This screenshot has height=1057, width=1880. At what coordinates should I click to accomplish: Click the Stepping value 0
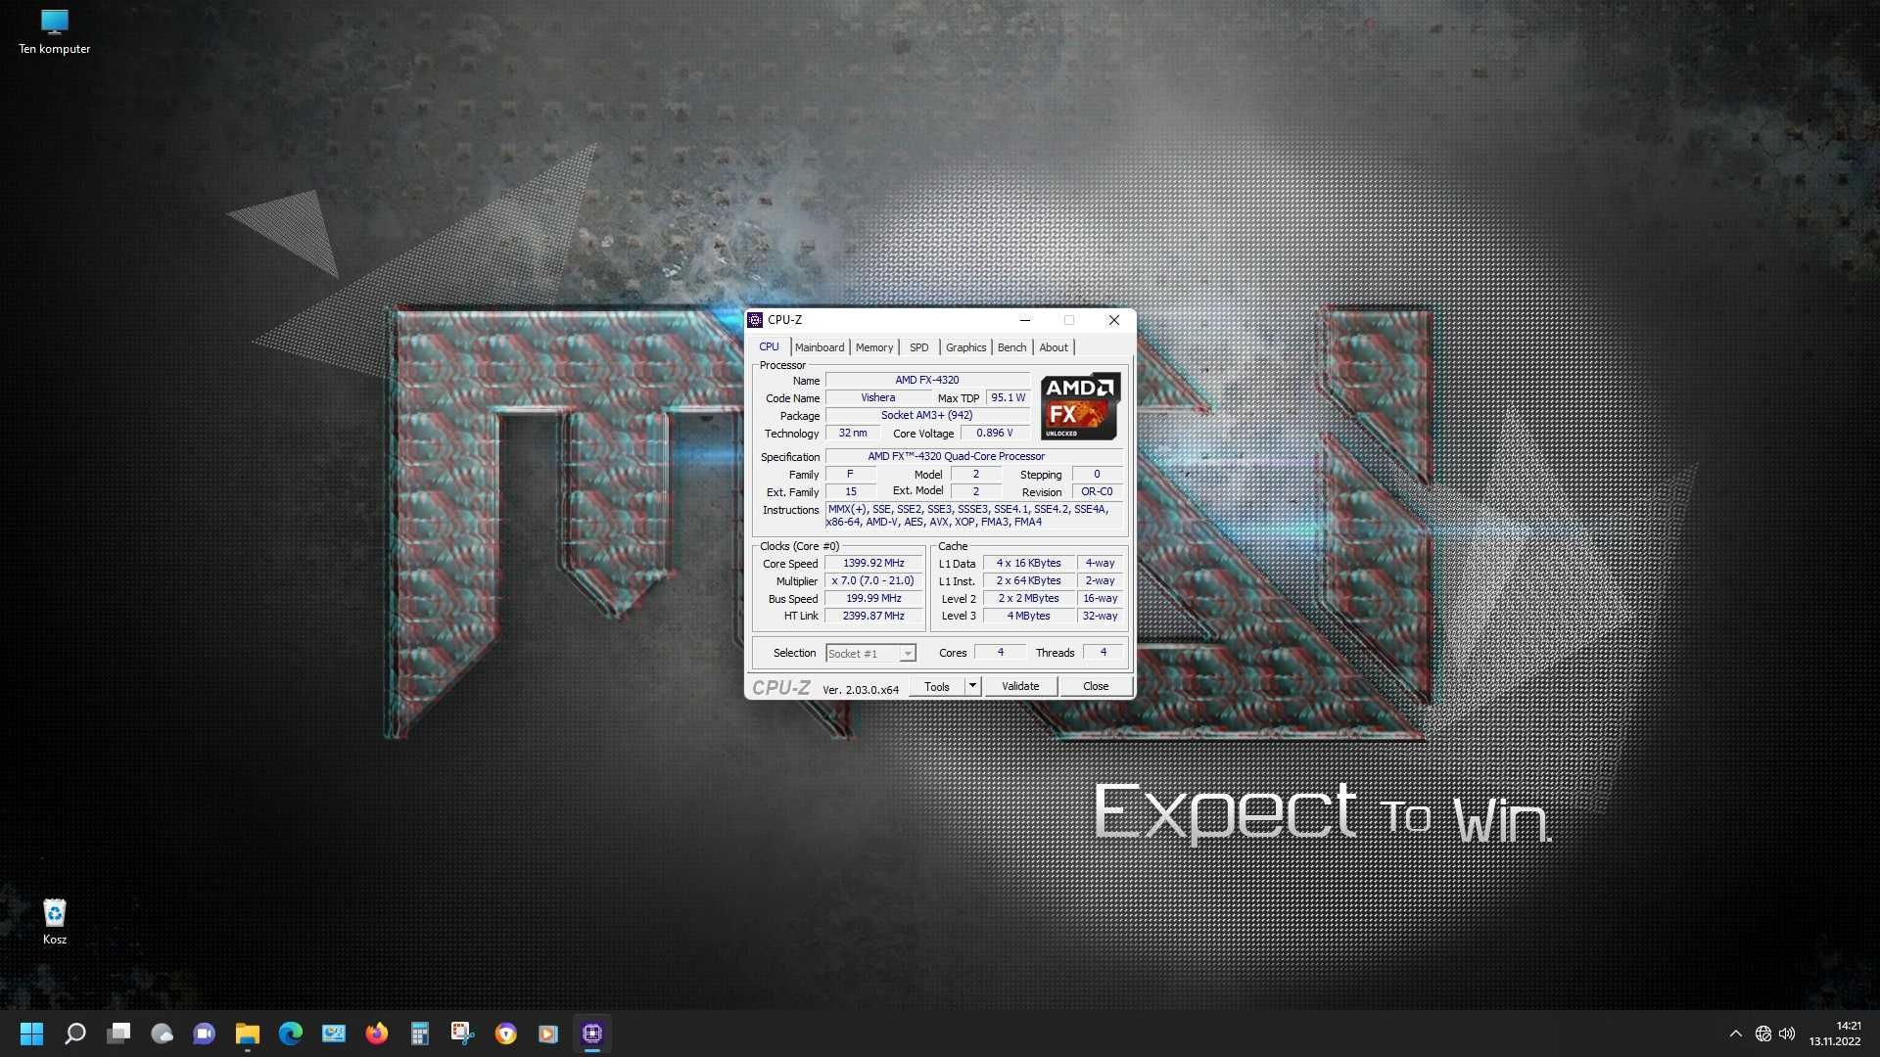[x=1097, y=475]
